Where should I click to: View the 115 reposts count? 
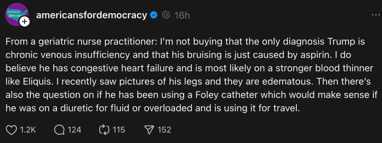[x=119, y=130]
